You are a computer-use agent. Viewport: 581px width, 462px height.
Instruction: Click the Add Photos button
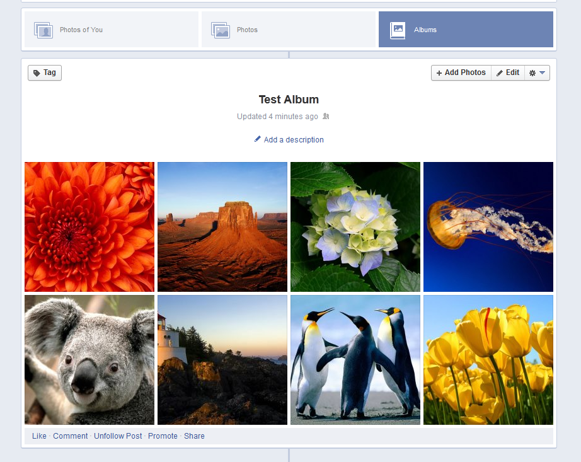point(461,72)
